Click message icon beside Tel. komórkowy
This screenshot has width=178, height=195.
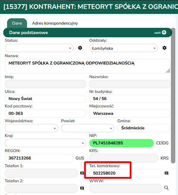(166, 173)
